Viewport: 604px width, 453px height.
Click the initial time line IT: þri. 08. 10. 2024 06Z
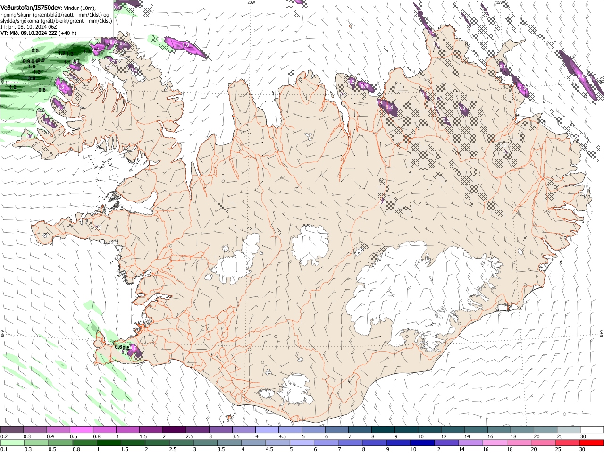point(29,27)
